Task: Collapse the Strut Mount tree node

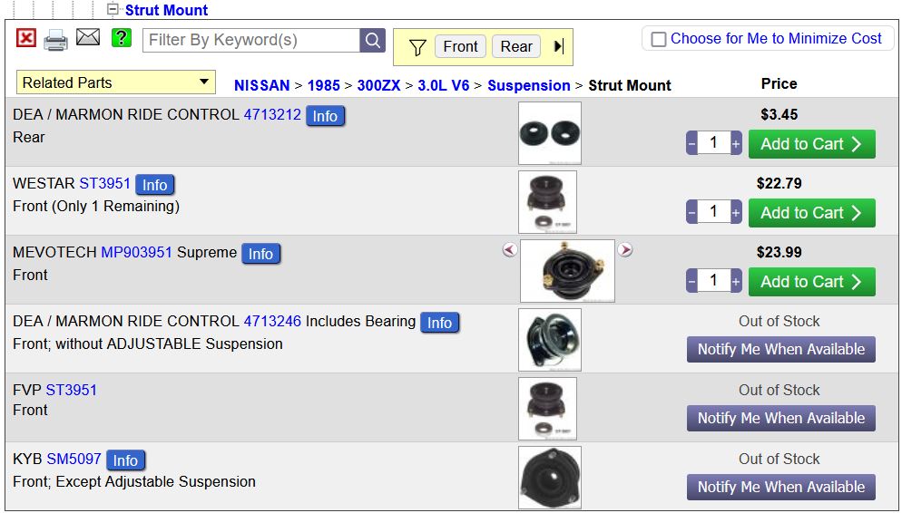Action: (x=113, y=9)
